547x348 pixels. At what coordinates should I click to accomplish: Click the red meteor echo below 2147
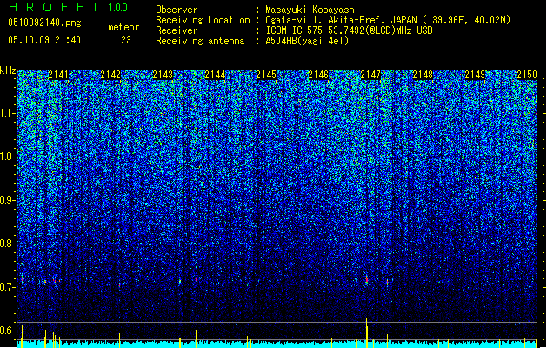tap(367, 280)
